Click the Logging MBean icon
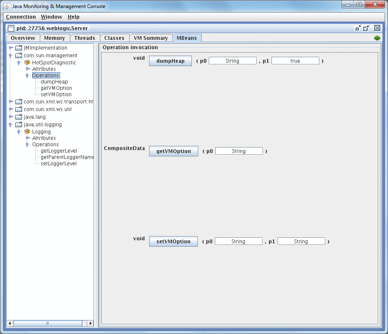This screenshot has height=334, width=388. (26, 131)
